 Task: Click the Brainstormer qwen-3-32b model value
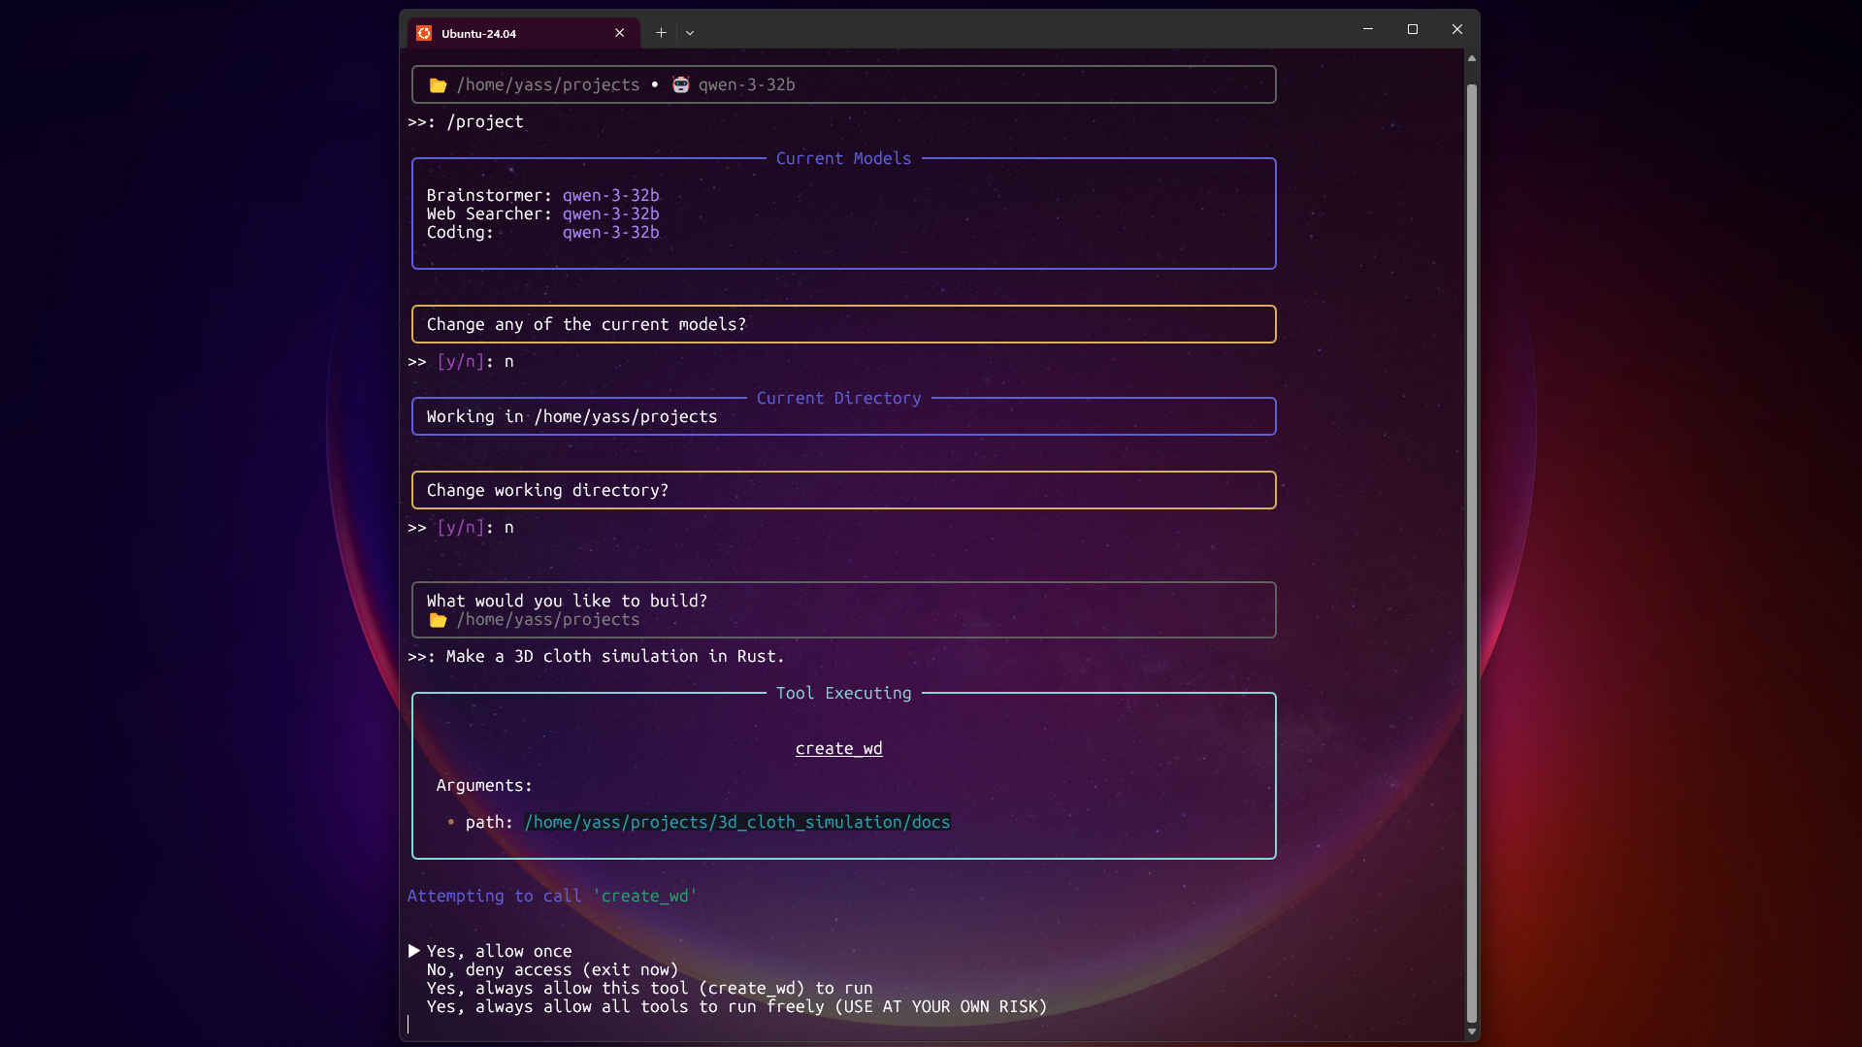(611, 195)
